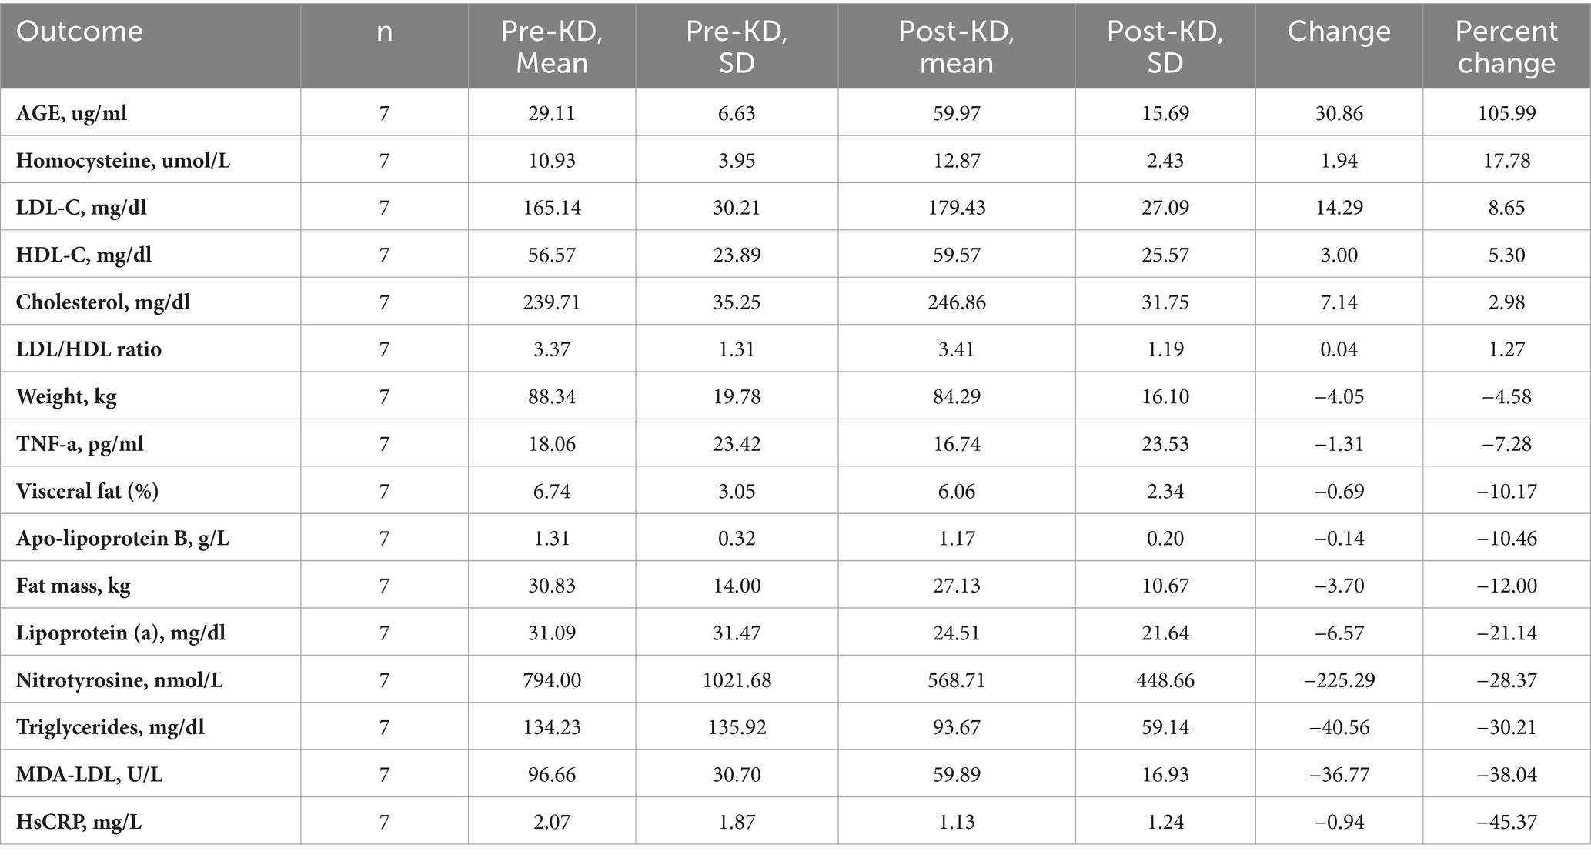
Task: Click the Apo-lipoprotein B, g/L label
Action: click(x=122, y=539)
